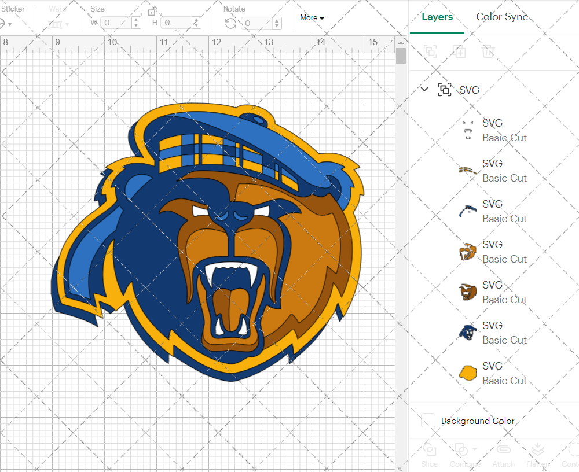Click the Group icon in Layers panel
The image size is (579, 472).
429,51
